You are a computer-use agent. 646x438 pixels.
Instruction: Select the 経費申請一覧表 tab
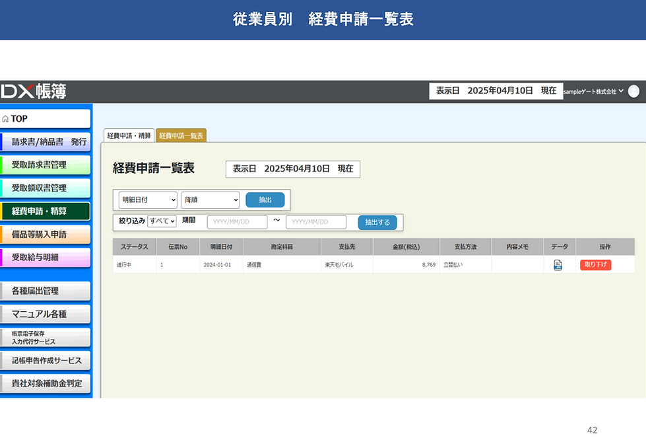(181, 135)
